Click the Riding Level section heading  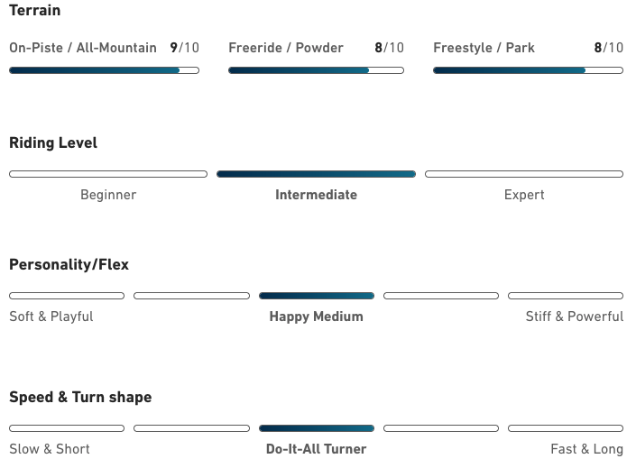pos(53,142)
